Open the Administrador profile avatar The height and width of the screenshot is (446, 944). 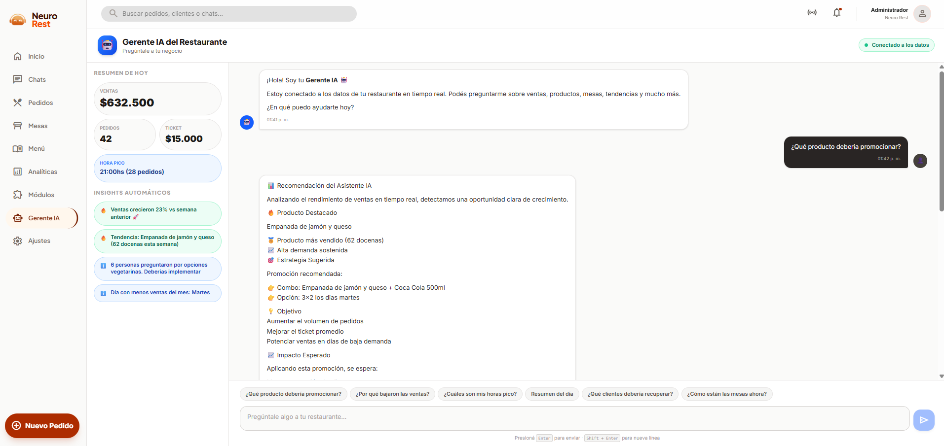pyautogui.click(x=922, y=14)
